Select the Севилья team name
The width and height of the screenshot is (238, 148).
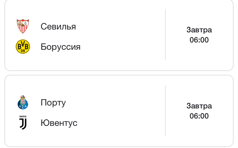click(x=58, y=27)
